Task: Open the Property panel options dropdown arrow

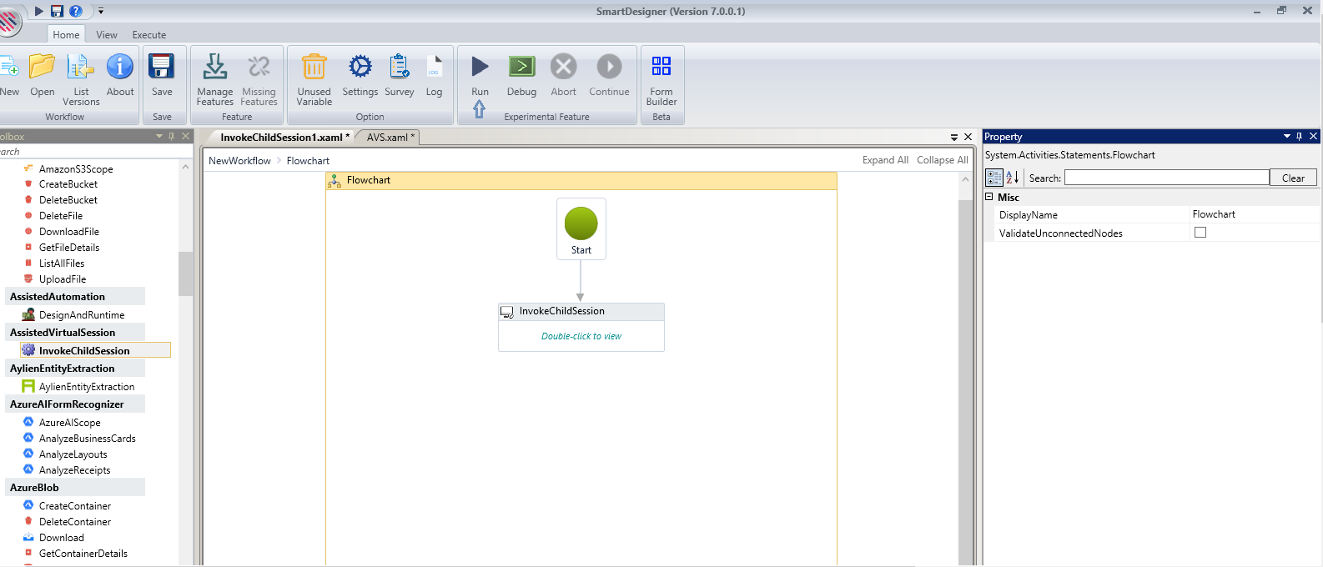Action: [x=1286, y=136]
